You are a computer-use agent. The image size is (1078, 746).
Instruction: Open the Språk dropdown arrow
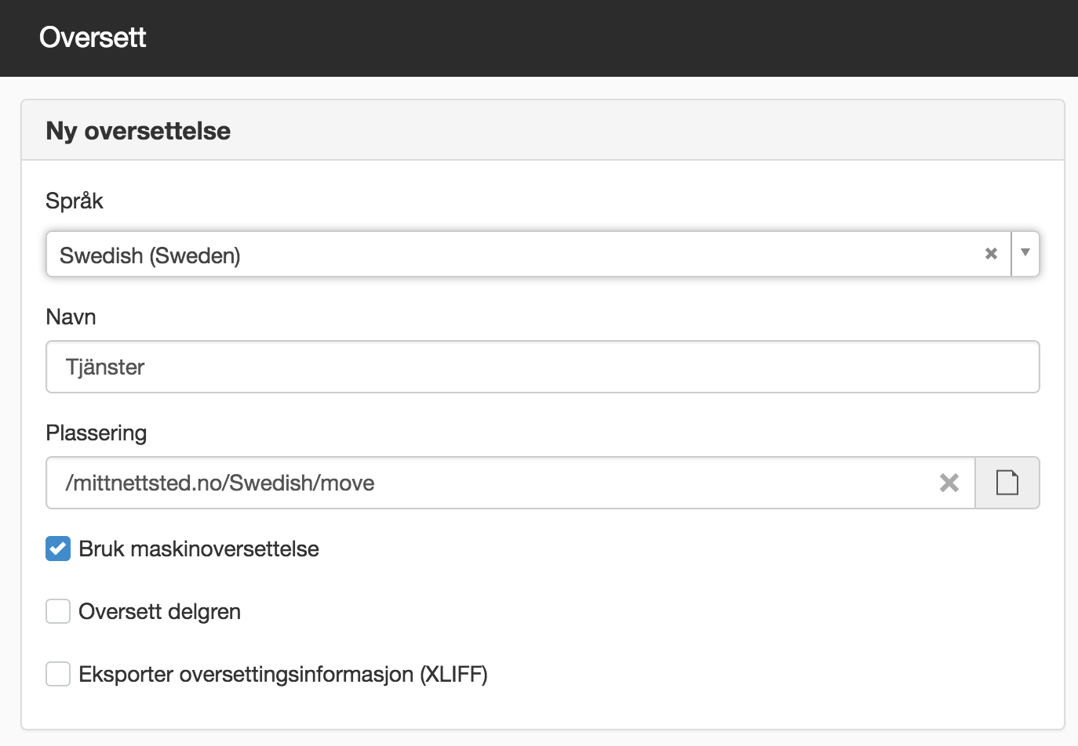(x=1025, y=253)
